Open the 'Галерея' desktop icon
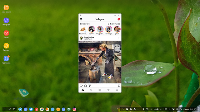 [6, 47]
